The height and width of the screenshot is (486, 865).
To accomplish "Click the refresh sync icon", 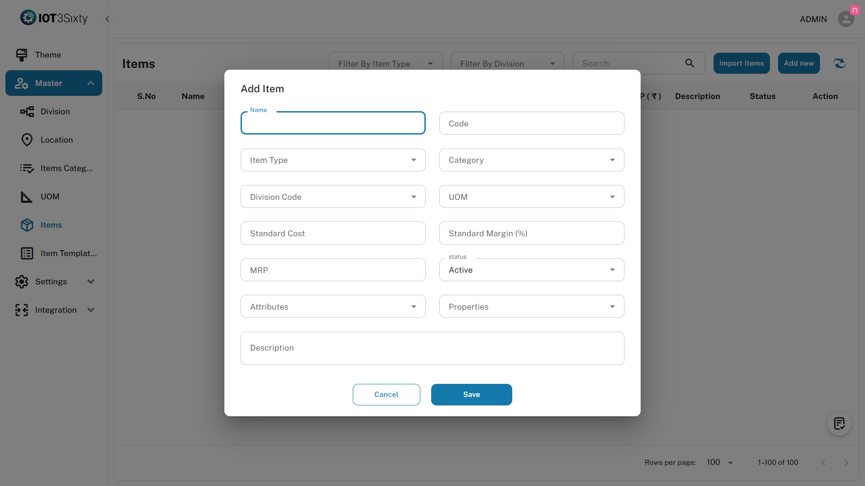I will pos(839,63).
